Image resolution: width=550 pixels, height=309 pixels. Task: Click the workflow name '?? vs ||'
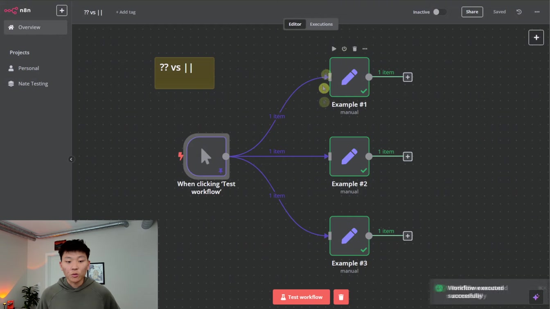(93, 12)
